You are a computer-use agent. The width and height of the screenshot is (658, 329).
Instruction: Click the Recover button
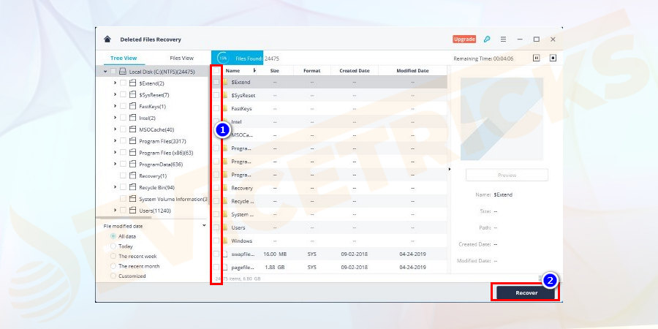[526, 293]
